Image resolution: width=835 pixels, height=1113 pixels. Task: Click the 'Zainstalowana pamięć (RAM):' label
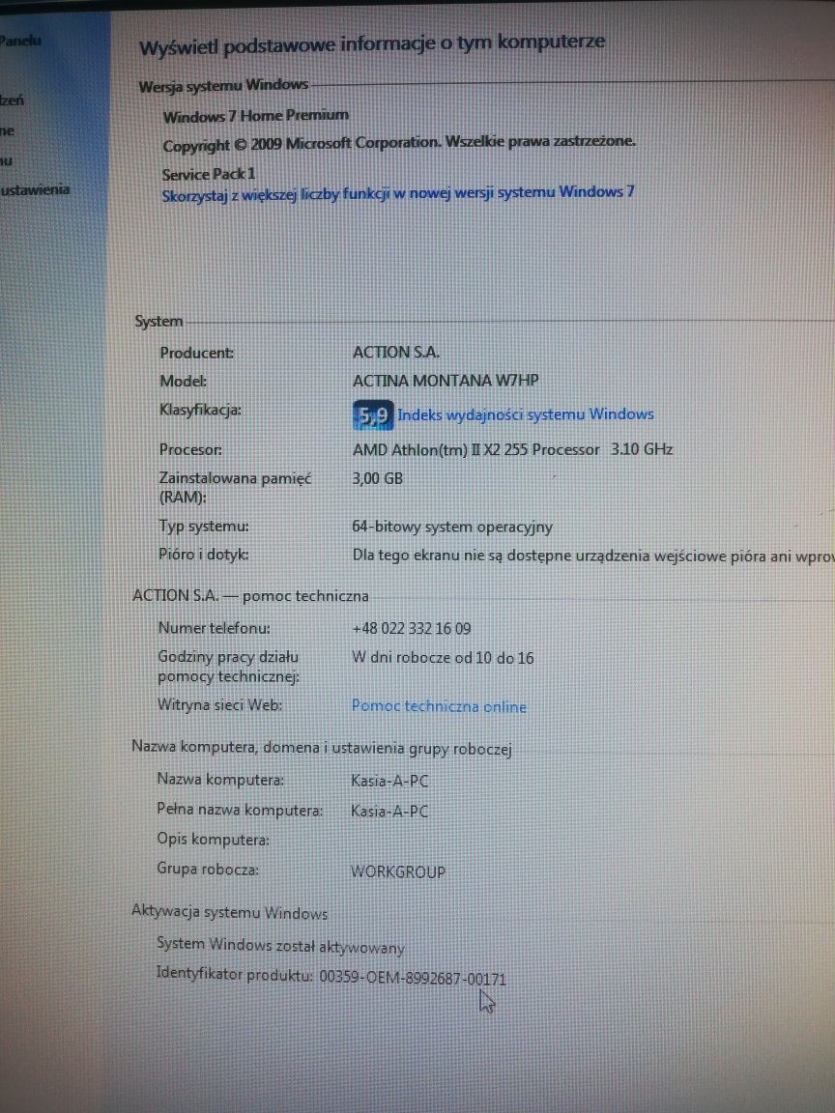(235, 488)
